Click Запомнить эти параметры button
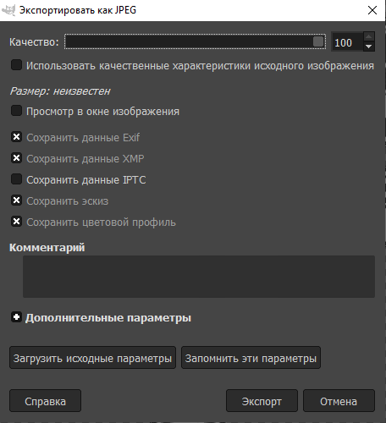This screenshot has width=386, height=423. click(x=251, y=358)
